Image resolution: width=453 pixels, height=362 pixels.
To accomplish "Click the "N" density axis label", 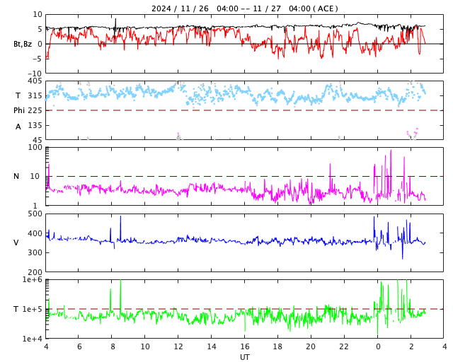I will coord(16,176).
